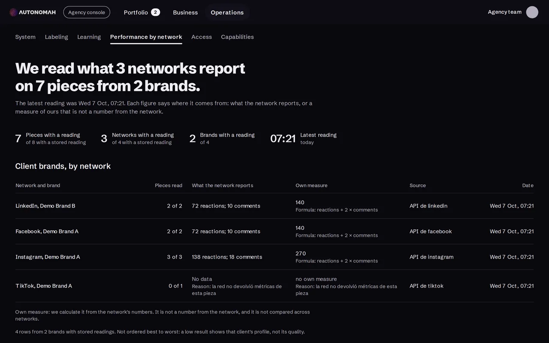Screen dimensions: 549x343
Task: Click API de linkedin source cell
Action: (x=428, y=206)
